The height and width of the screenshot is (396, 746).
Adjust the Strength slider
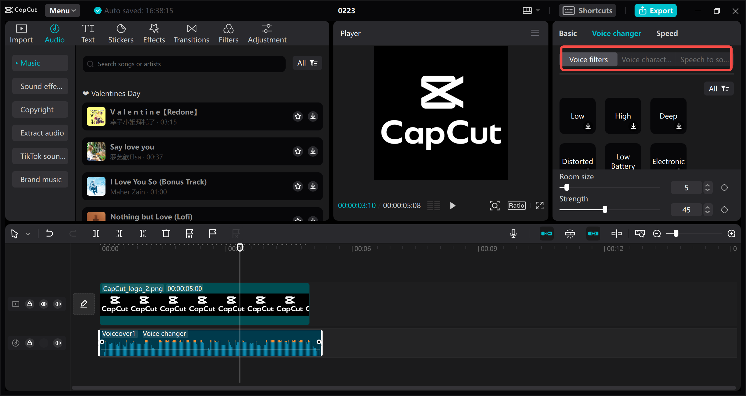click(605, 209)
